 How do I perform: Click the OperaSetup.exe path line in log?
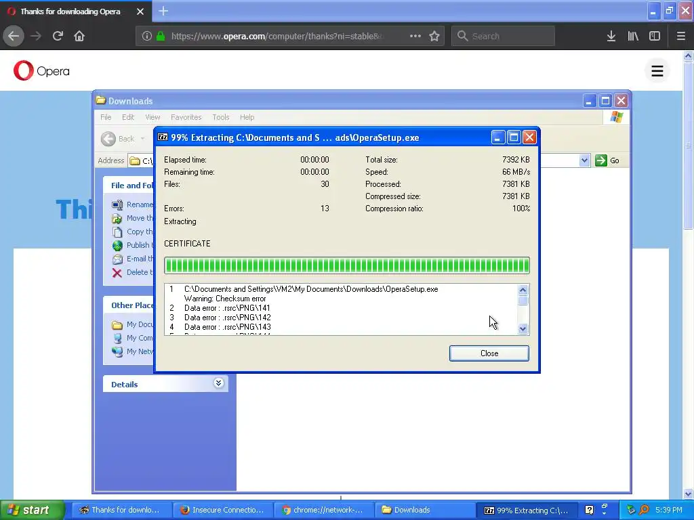tap(310, 289)
